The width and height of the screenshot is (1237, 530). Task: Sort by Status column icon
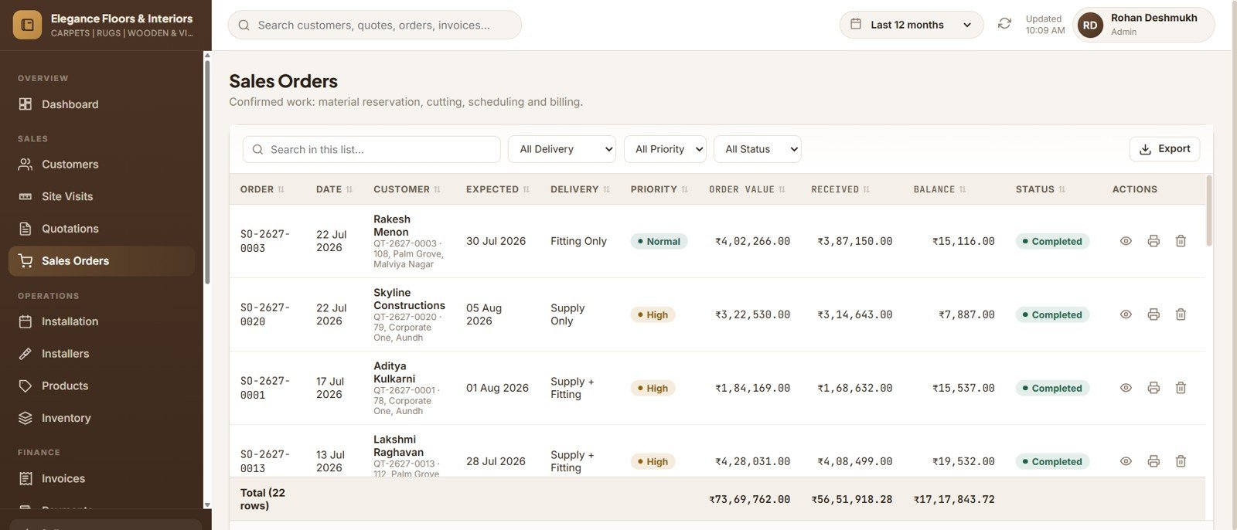tap(1062, 189)
